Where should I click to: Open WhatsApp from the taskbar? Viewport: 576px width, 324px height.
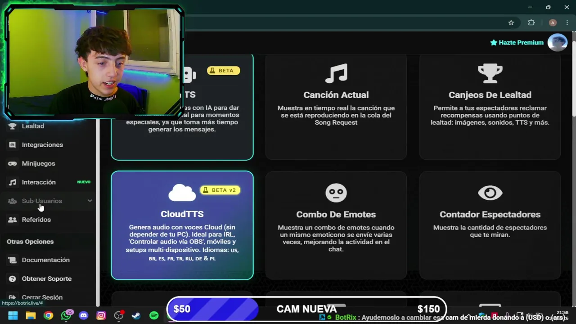66,315
